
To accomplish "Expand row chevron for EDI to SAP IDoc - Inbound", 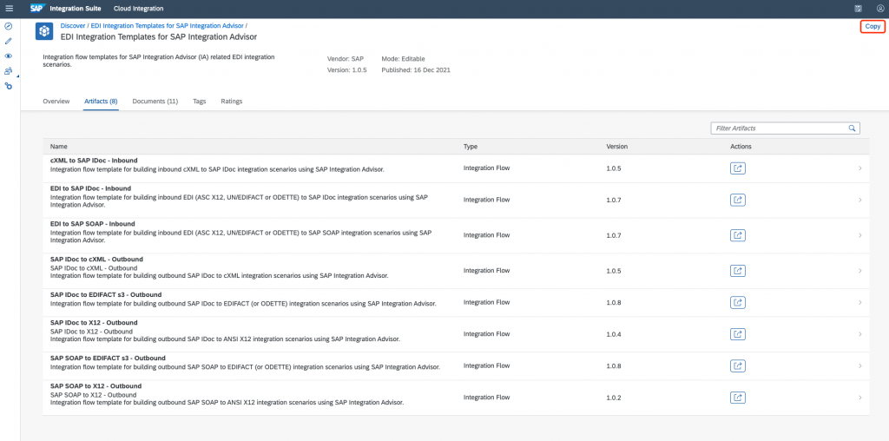I will (x=860, y=200).
